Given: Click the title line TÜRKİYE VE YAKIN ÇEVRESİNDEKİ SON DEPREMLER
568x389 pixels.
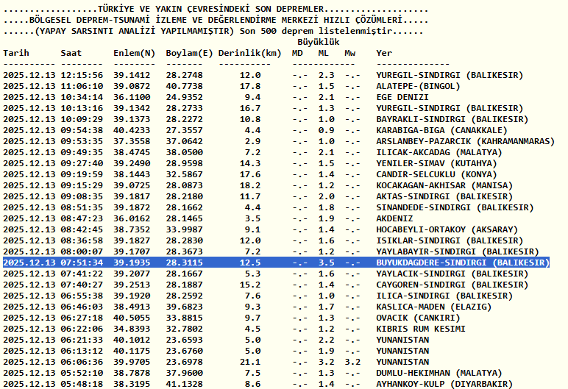Looking at the screenshot, I should point(211,9).
